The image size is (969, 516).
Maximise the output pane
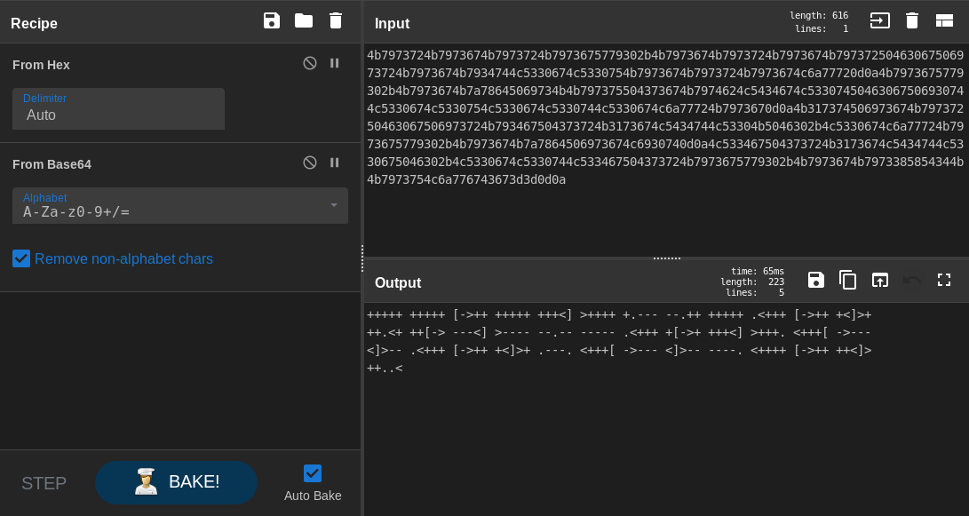pos(944,280)
